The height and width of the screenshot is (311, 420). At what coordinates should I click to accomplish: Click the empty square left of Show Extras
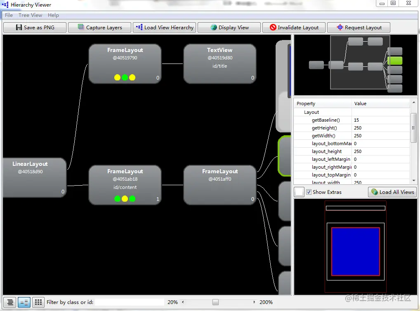click(299, 192)
